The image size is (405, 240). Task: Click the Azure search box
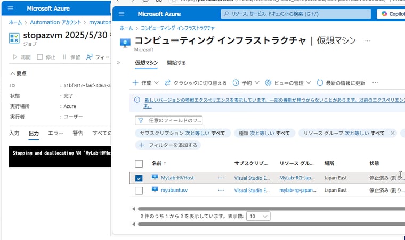pyautogui.click(x=296, y=14)
